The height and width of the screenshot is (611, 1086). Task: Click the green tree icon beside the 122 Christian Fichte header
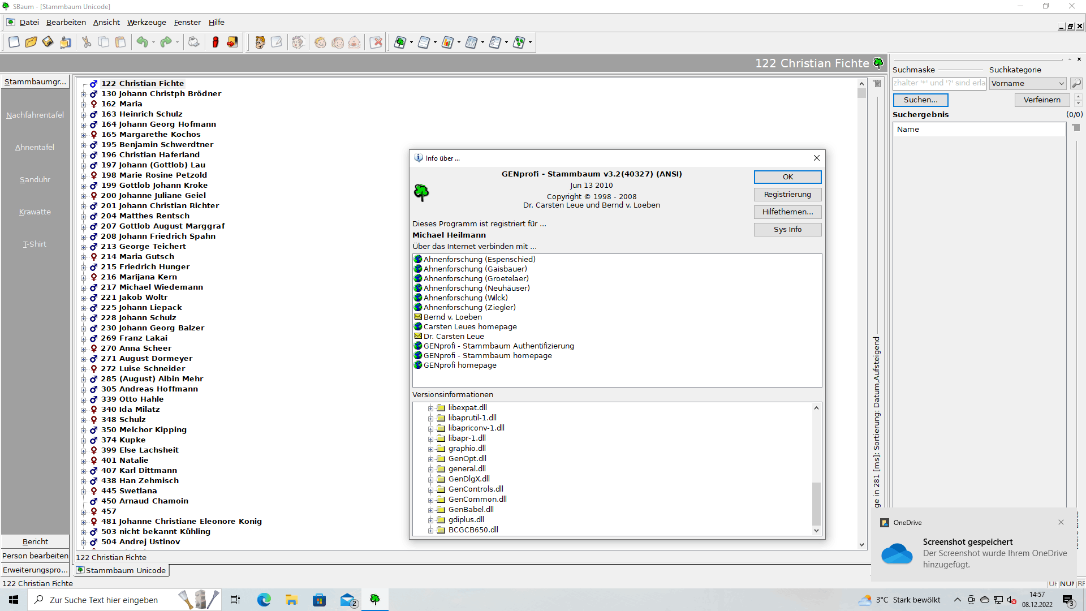[x=878, y=63]
